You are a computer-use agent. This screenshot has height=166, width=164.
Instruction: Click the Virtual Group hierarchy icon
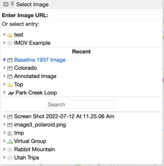click(10, 141)
